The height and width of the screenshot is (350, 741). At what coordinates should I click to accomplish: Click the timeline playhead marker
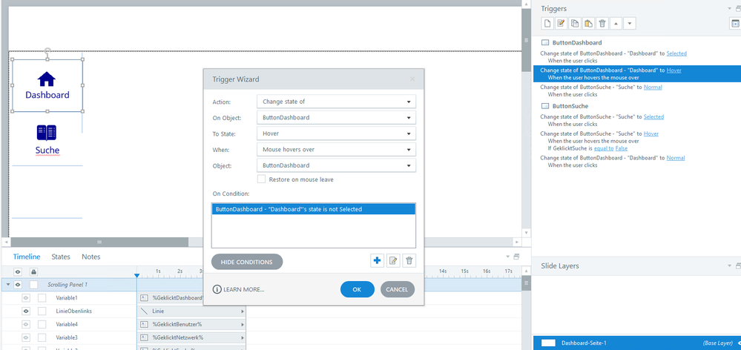click(137, 275)
